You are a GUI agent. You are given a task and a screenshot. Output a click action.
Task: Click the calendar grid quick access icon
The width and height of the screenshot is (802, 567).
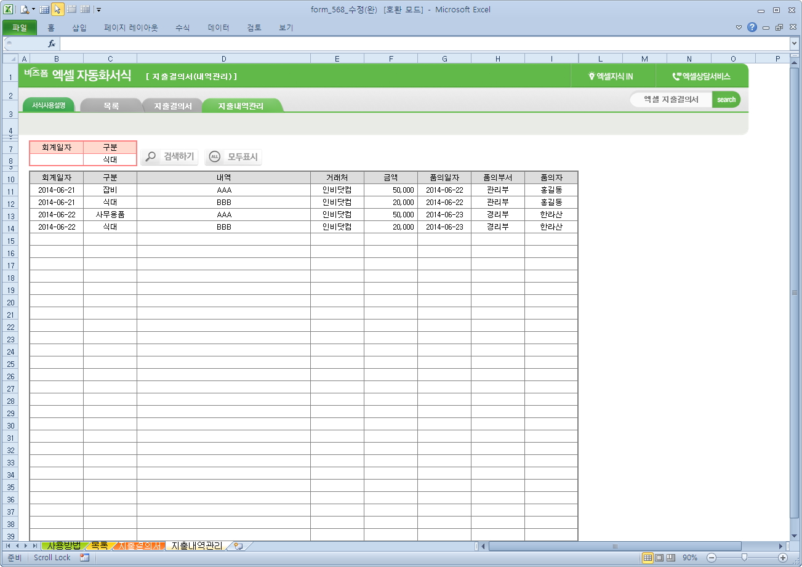pos(44,9)
